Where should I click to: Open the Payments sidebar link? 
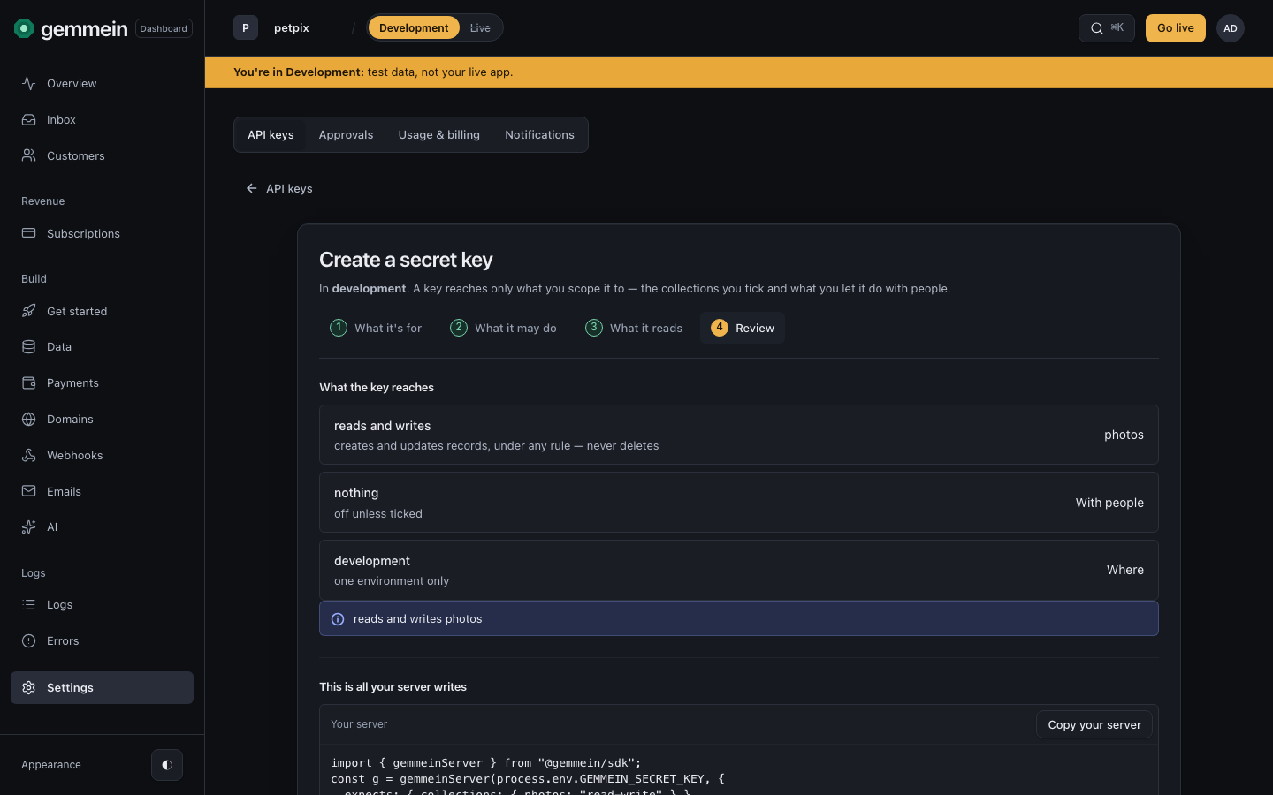tap(102, 382)
